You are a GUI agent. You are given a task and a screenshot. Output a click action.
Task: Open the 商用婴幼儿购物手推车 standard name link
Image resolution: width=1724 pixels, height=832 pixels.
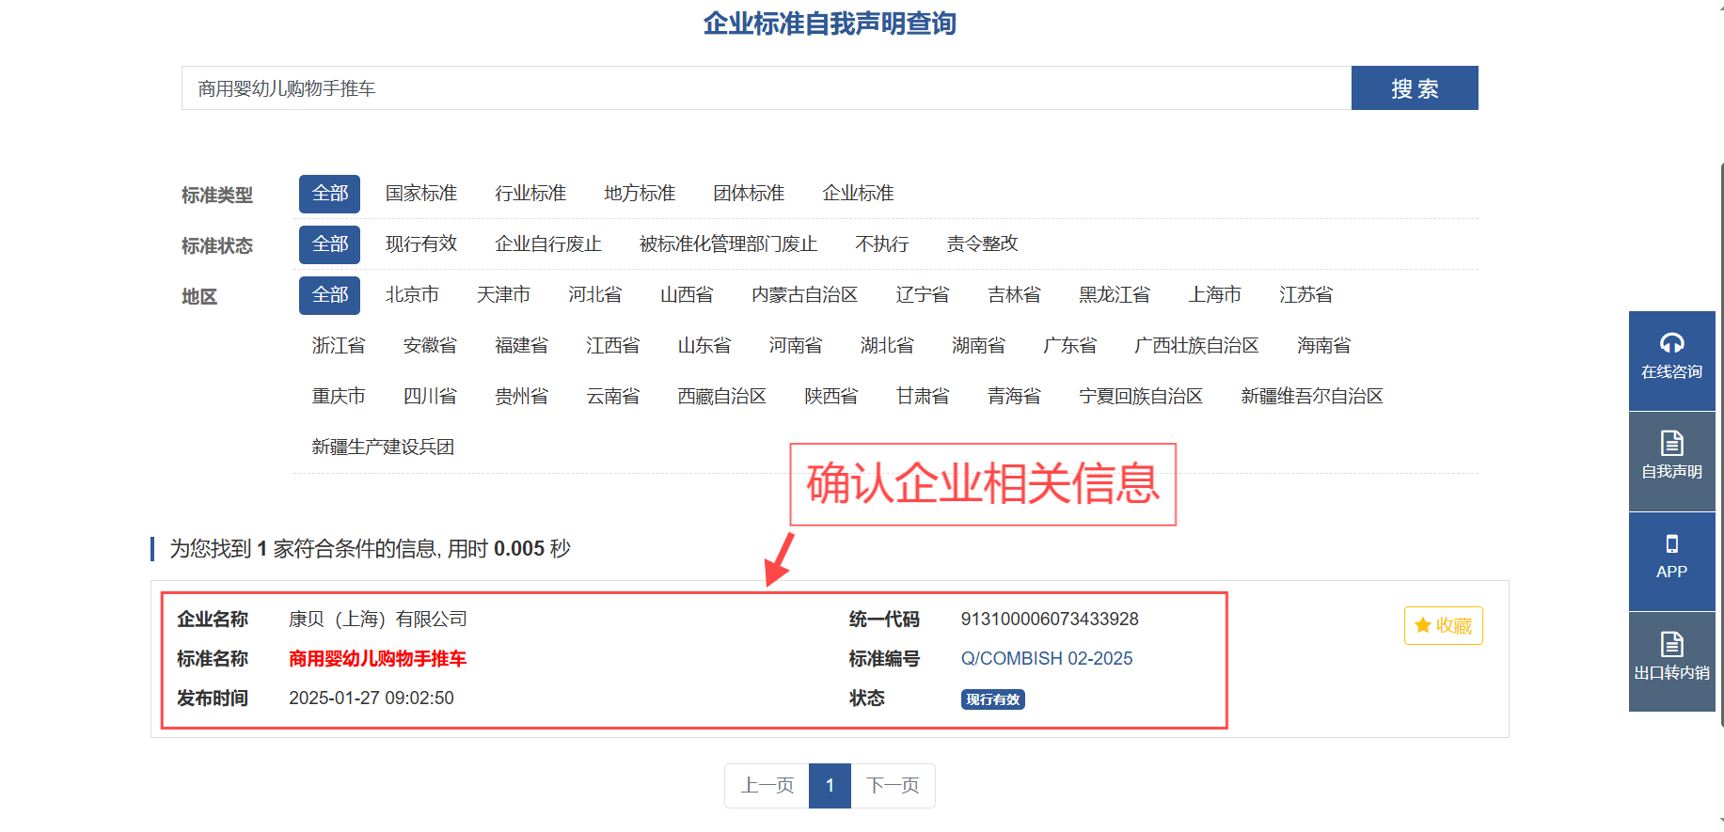[x=377, y=659]
